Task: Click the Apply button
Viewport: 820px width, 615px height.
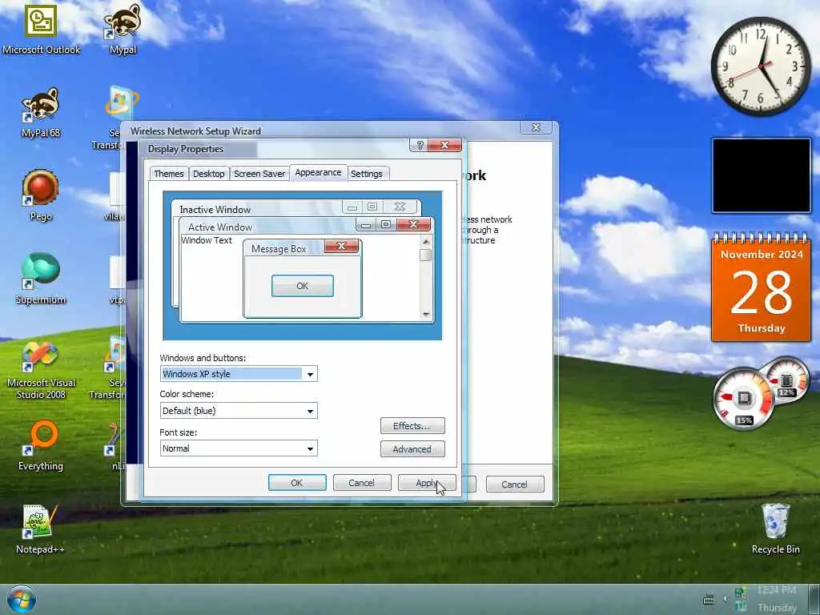Action: [427, 483]
